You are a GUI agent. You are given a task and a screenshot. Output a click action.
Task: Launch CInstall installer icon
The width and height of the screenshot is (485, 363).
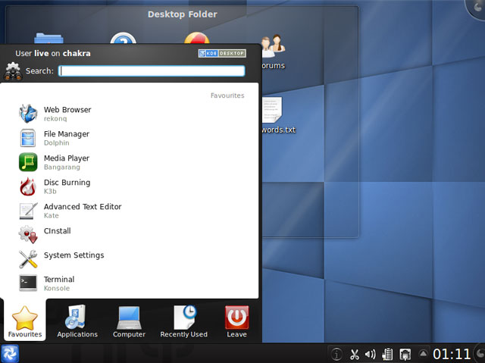tap(28, 234)
